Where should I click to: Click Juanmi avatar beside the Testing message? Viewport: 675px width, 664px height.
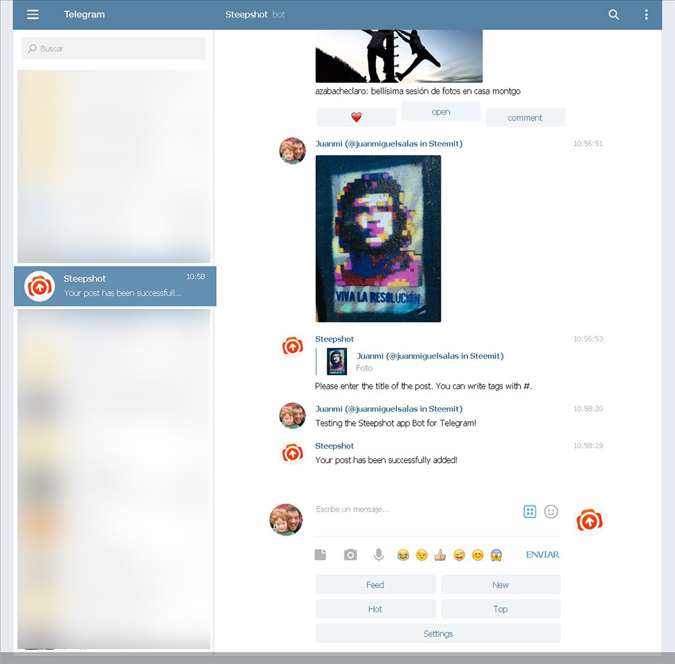[292, 416]
